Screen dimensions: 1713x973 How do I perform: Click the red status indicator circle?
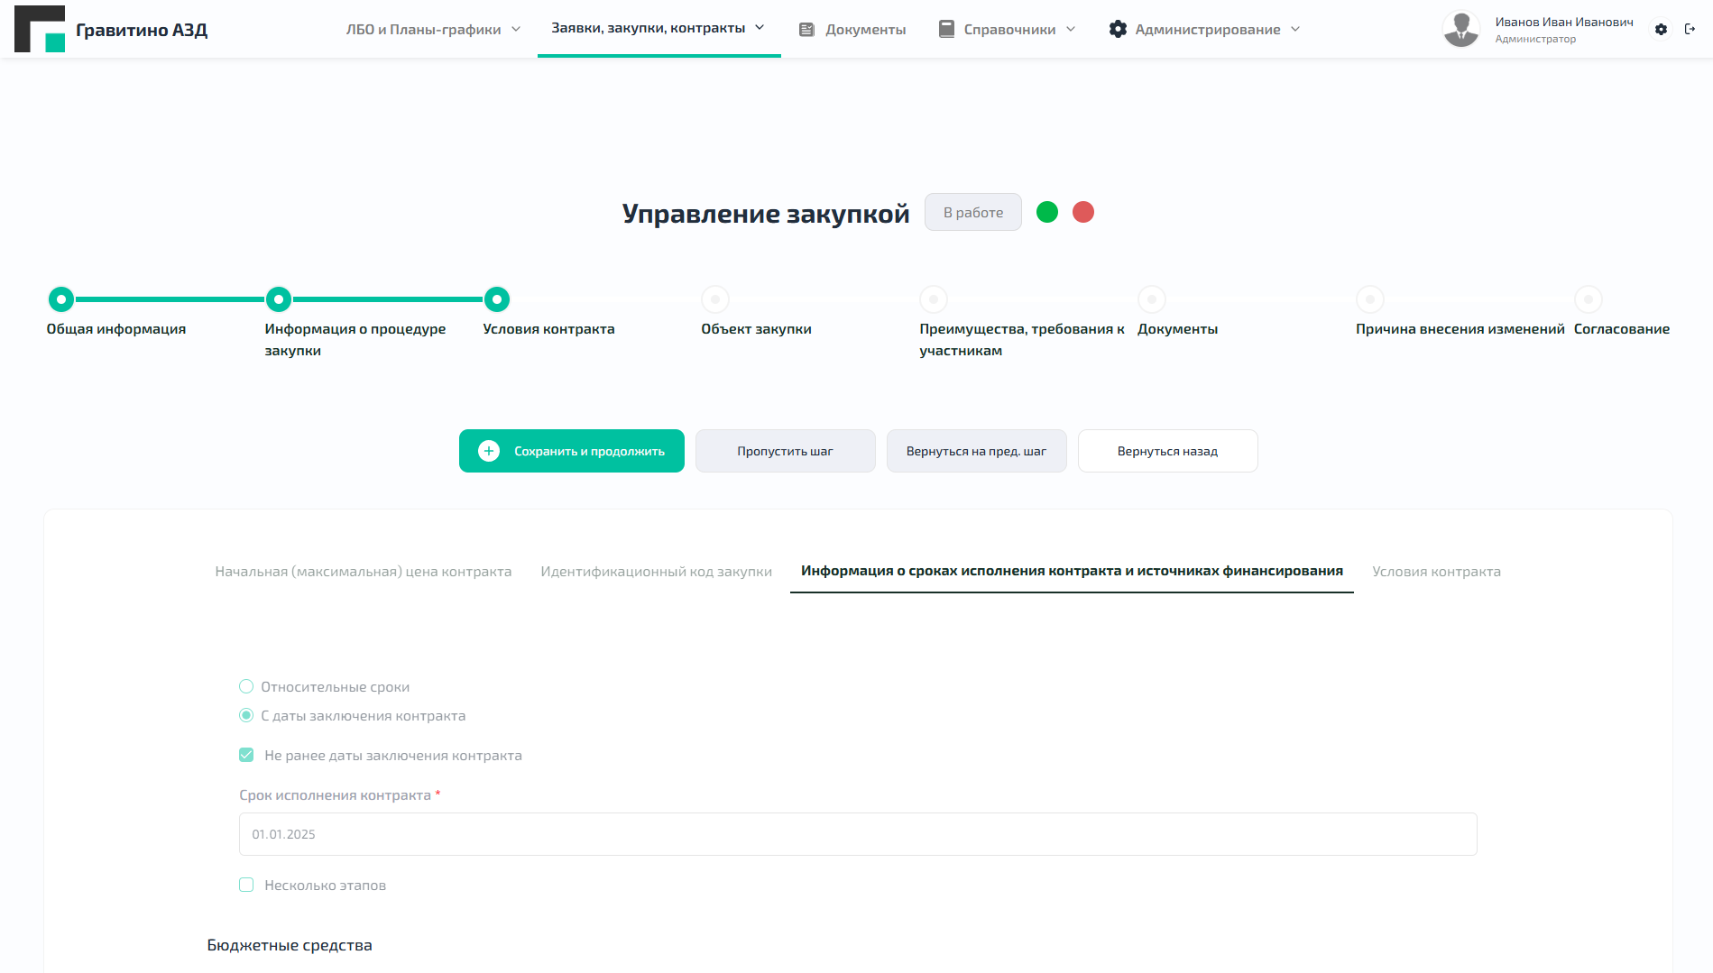[1083, 212]
